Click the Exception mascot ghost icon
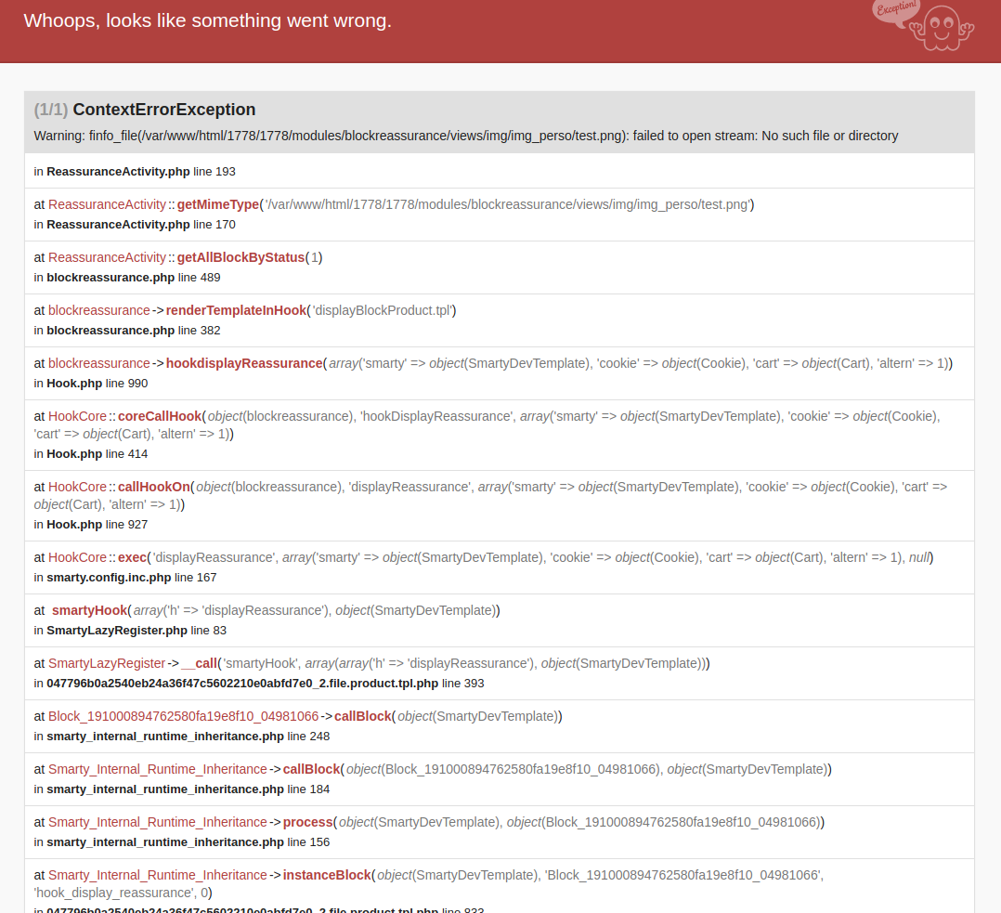This screenshot has width=1001, height=913. pyautogui.click(x=942, y=30)
